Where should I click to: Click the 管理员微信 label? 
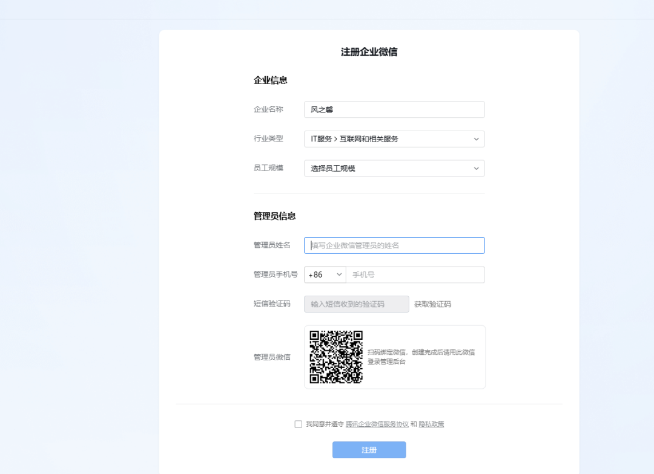272,357
